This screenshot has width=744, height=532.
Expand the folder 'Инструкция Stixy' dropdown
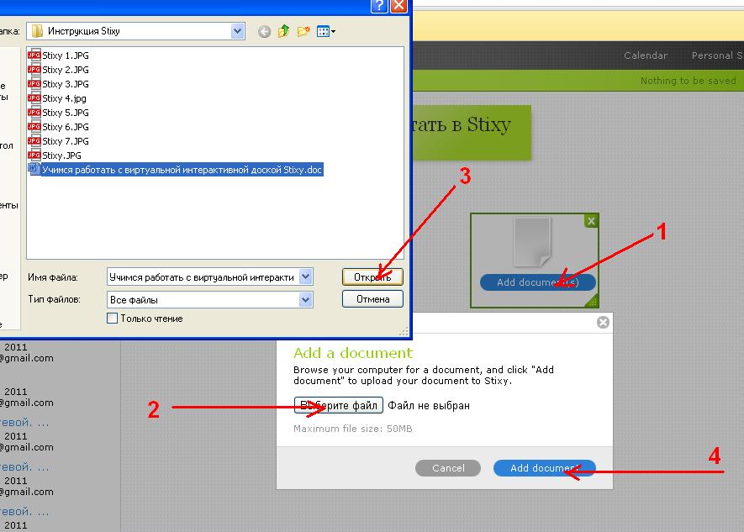(237, 31)
